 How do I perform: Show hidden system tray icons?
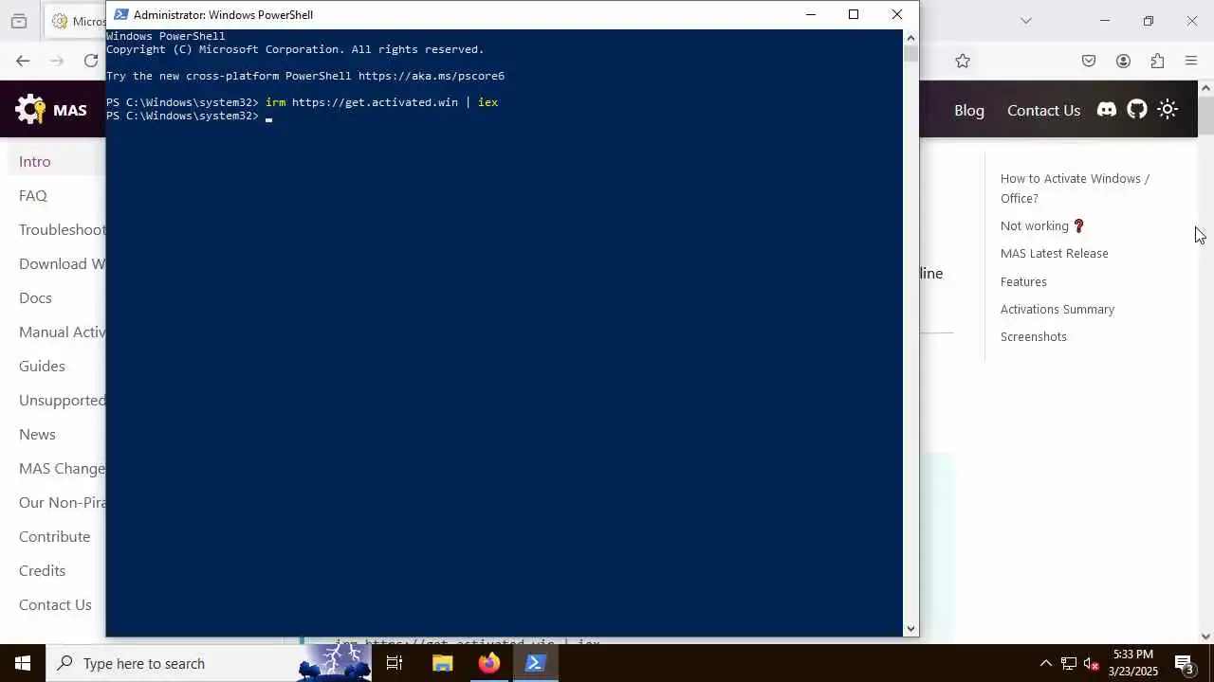[x=1045, y=663]
